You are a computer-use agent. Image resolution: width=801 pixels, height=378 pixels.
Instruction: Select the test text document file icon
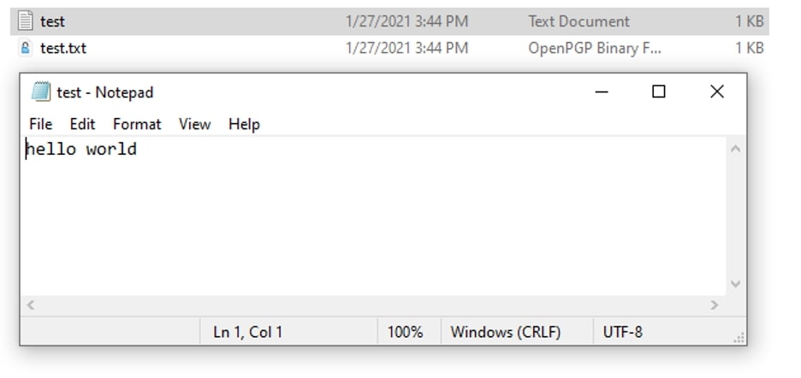[x=25, y=21]
